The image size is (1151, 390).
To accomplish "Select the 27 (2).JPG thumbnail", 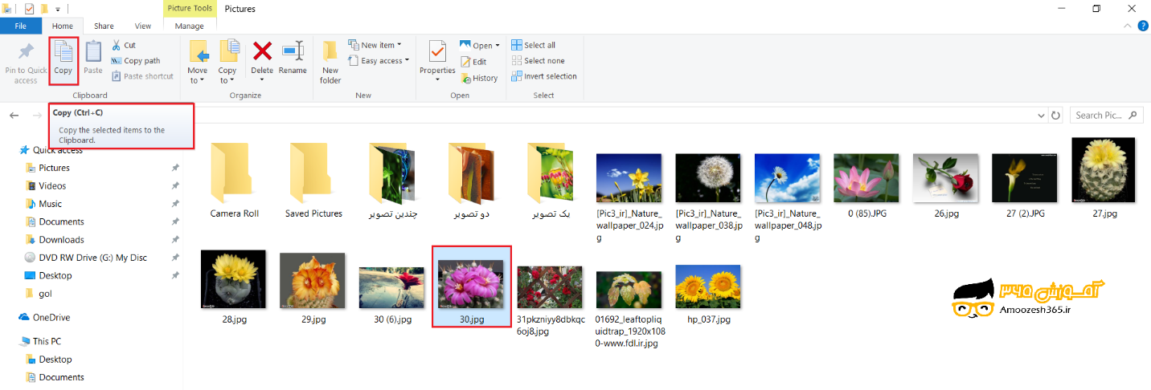I will (1024, 177).
